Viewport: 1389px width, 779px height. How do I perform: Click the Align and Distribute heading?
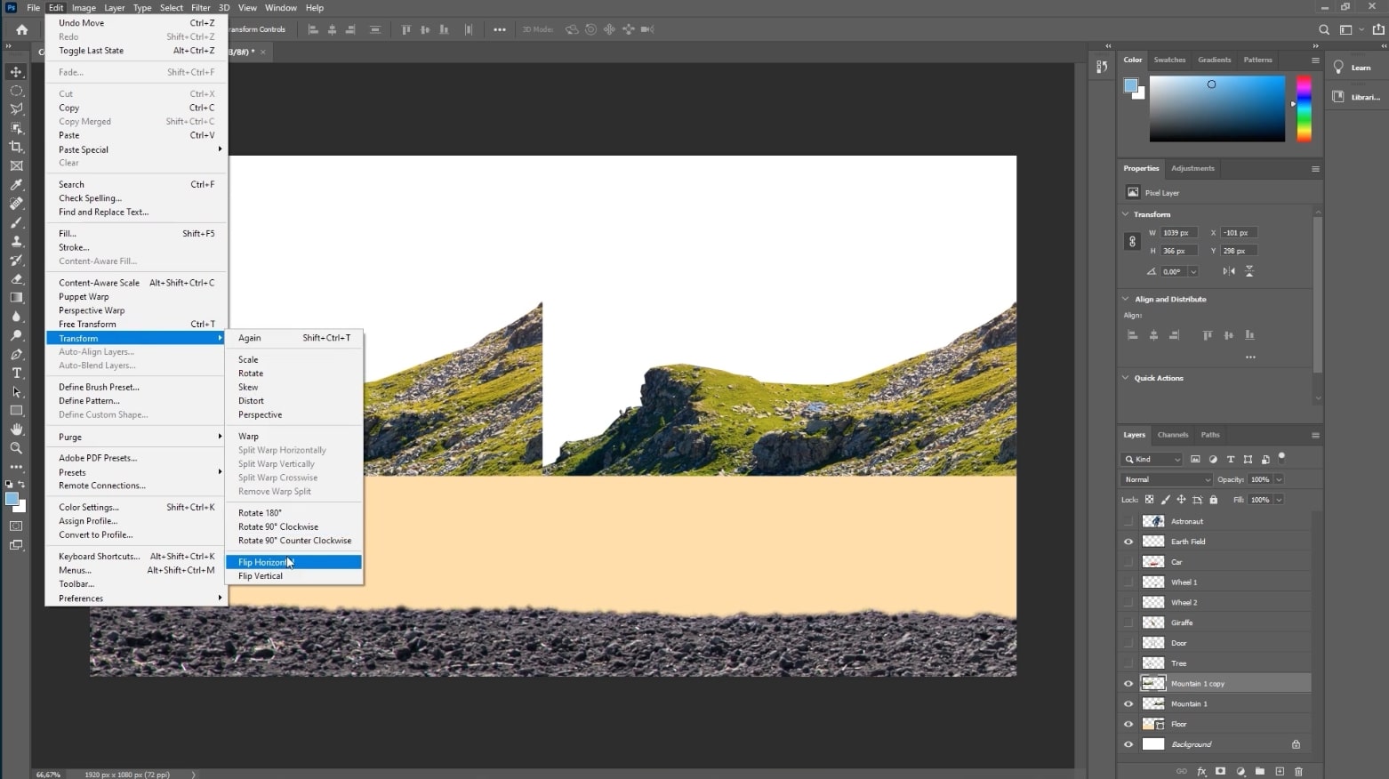pos(1169,299)
